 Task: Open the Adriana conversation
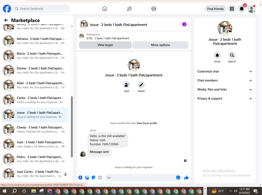pyautogui.click(x=35, y=41)
